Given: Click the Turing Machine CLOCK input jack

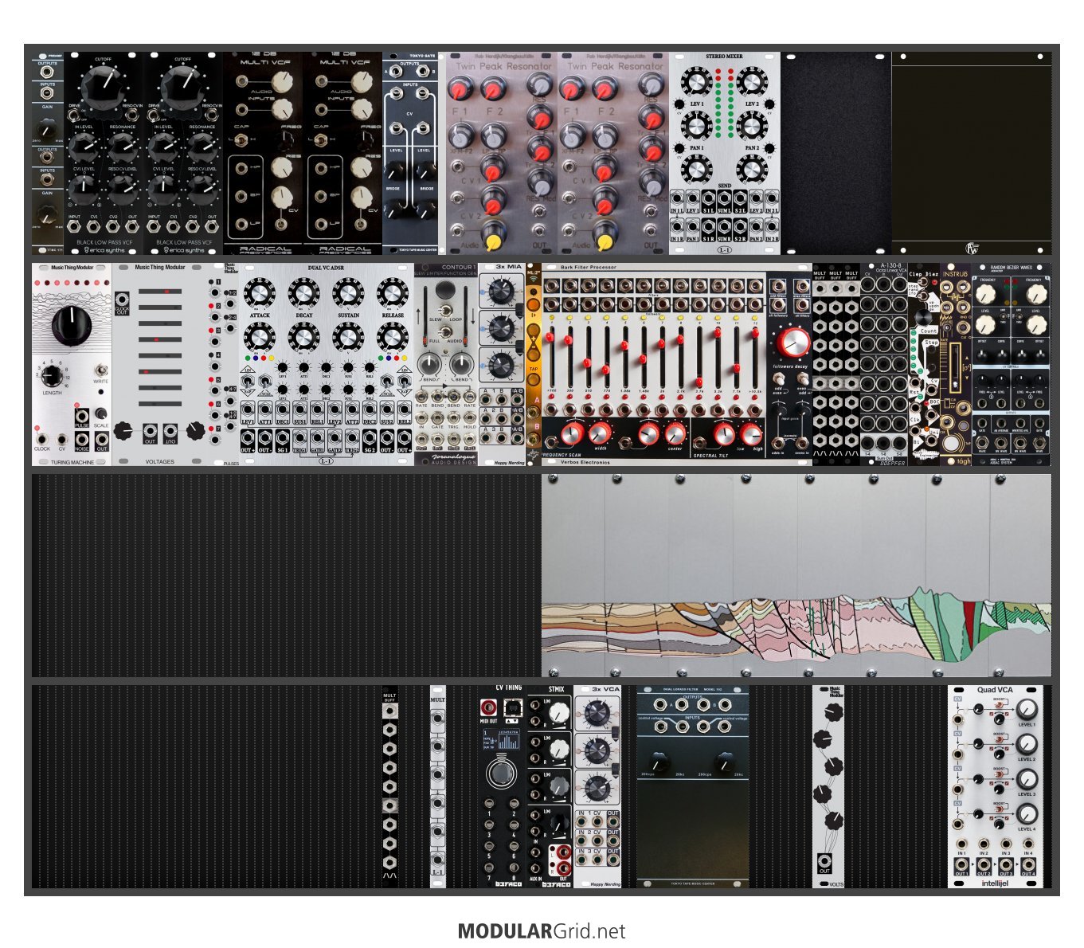Looking at the screenshot, I should coord(41,439).
